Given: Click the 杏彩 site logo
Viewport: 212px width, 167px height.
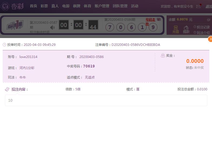Looking at the screenshot, I should (x=13, y=6).
